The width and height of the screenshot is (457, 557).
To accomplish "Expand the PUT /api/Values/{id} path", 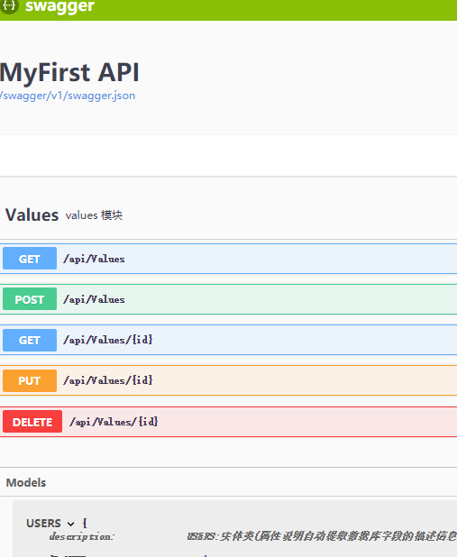I will pyautogui.click(x=108, y=380).
